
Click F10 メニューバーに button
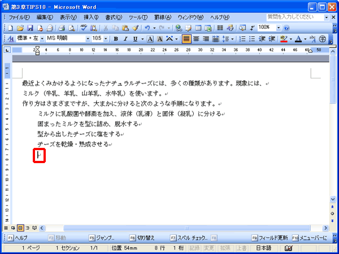309,238
